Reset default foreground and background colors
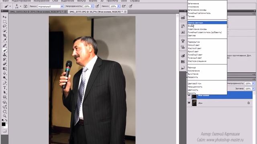 [3, 120]
